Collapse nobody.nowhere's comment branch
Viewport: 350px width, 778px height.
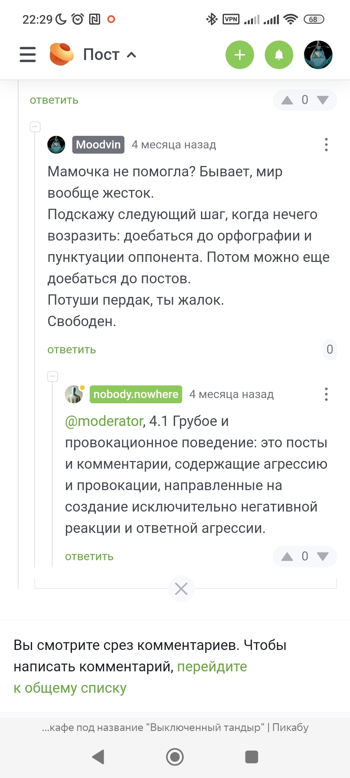pos(52,376)
